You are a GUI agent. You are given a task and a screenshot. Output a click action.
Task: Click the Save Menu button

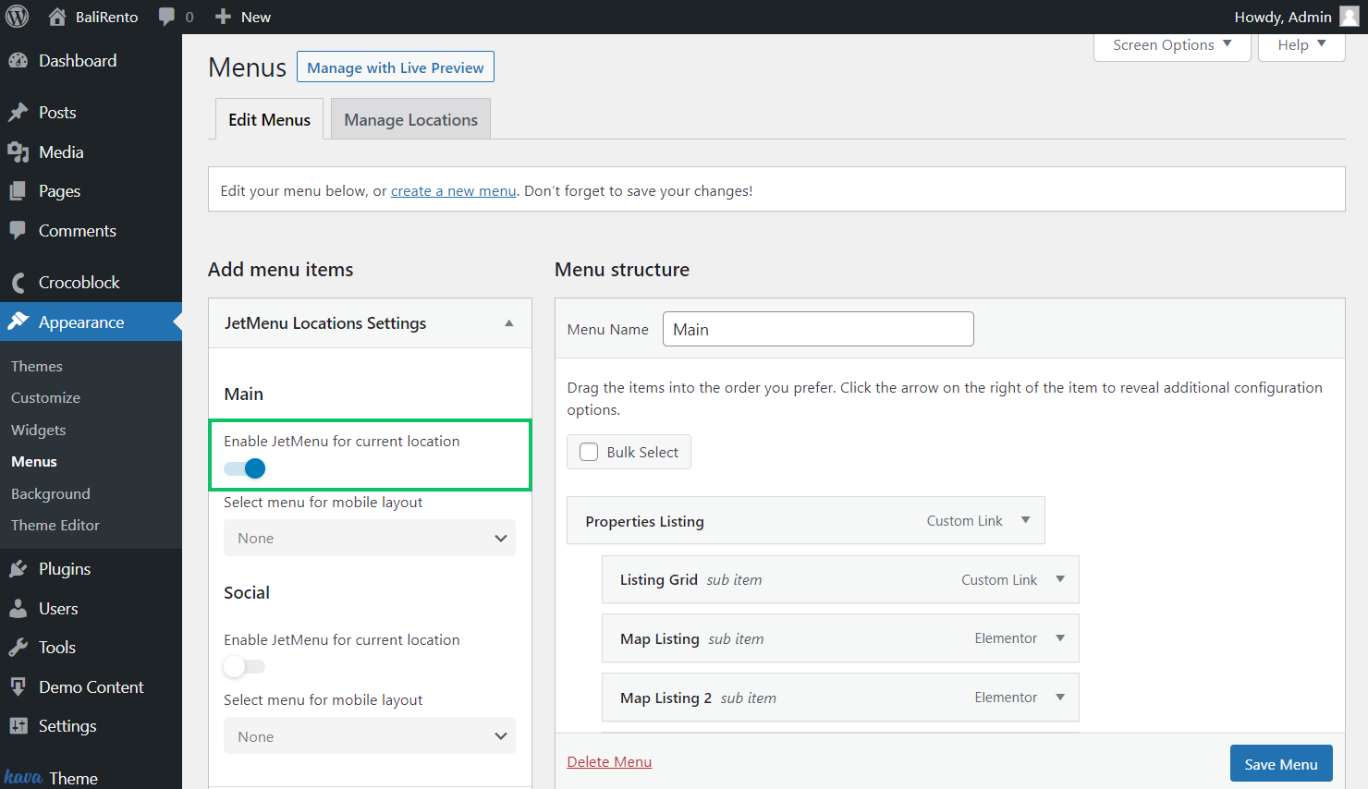tap(1281, 763)
